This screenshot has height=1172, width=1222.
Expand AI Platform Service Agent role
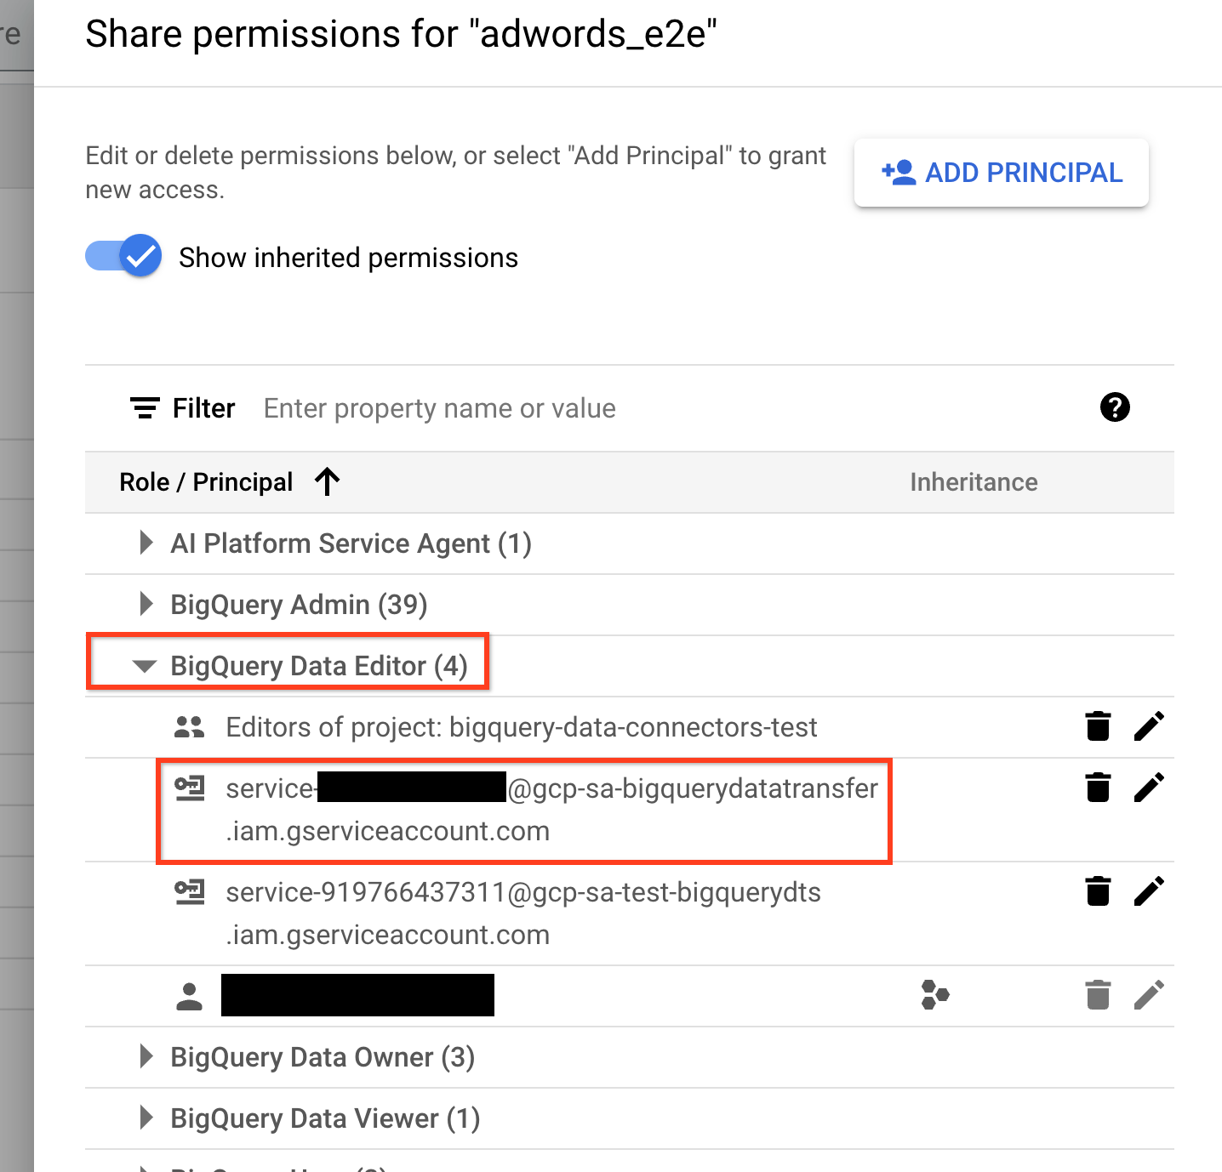(x=146, y=543)
